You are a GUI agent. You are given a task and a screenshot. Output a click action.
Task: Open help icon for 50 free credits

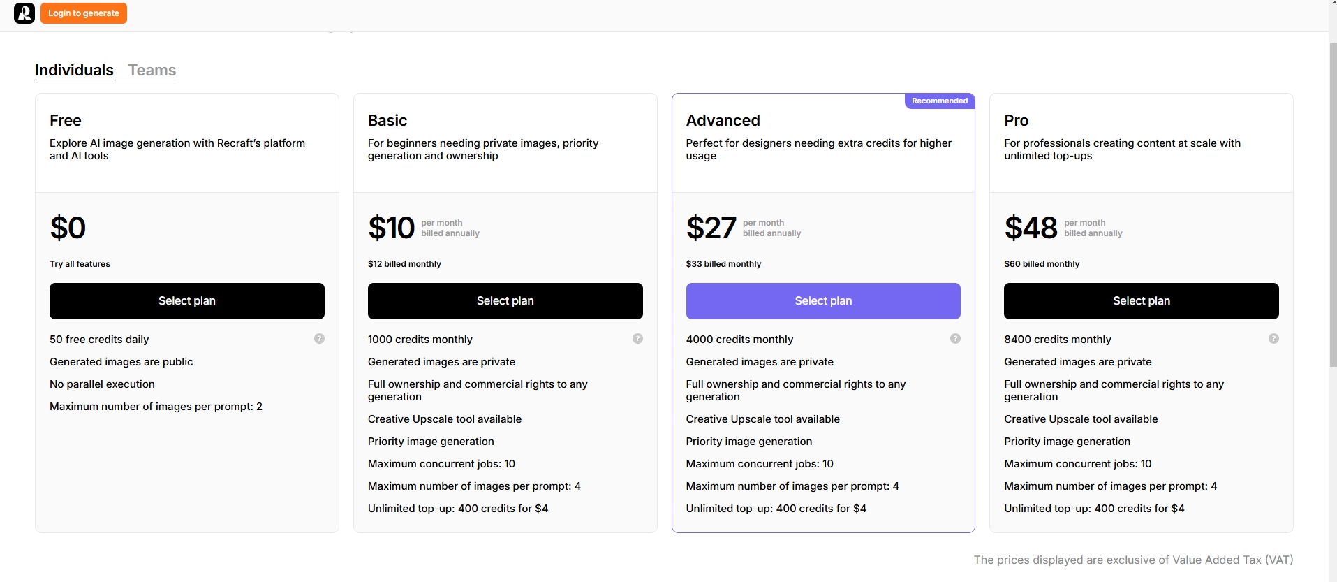point(319,339)
